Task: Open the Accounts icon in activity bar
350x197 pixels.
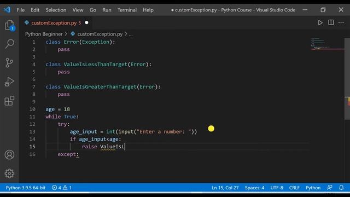Action: 9,154
